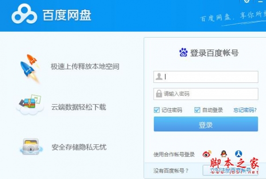The width and height of the screenshot is (266, 179).
Task: Click the padlock icon in password field
Action: 159,93
